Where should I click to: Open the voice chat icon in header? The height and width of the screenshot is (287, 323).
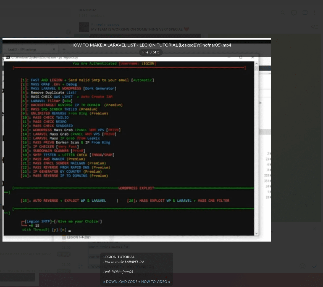pyautogui.click(x=294, y=13)
